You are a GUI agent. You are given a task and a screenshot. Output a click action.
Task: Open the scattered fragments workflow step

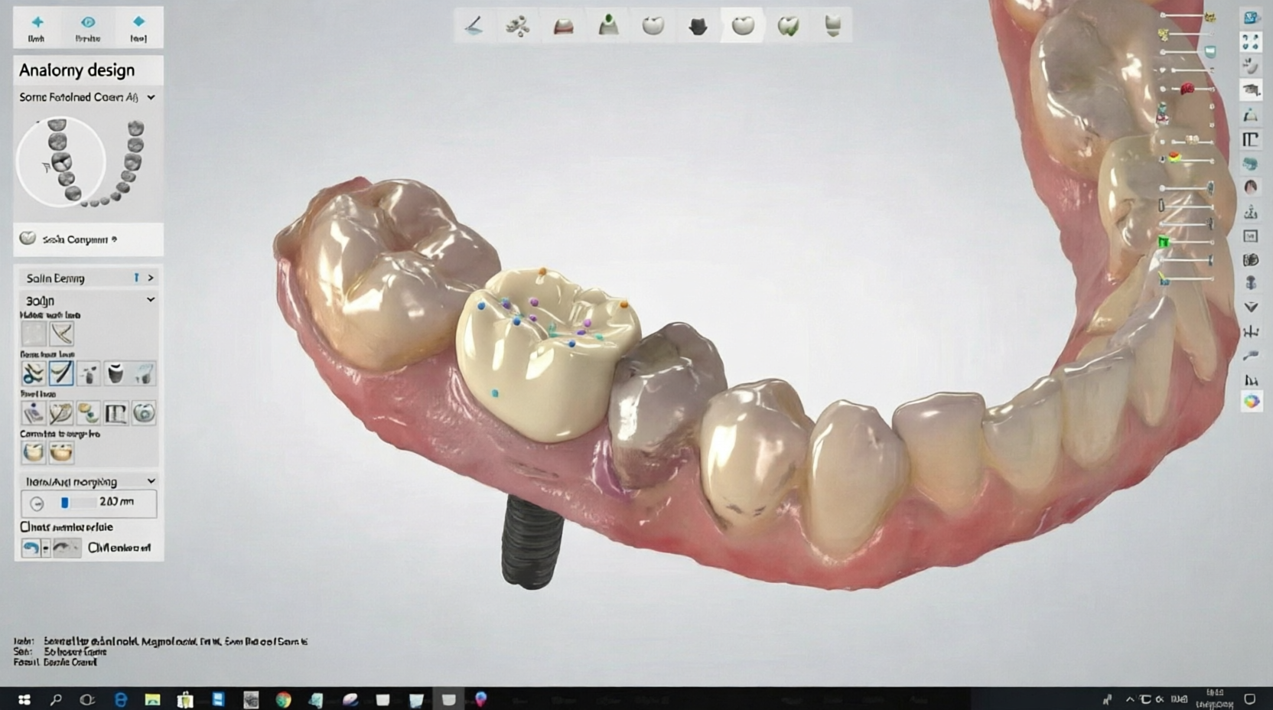pos(518,27)
